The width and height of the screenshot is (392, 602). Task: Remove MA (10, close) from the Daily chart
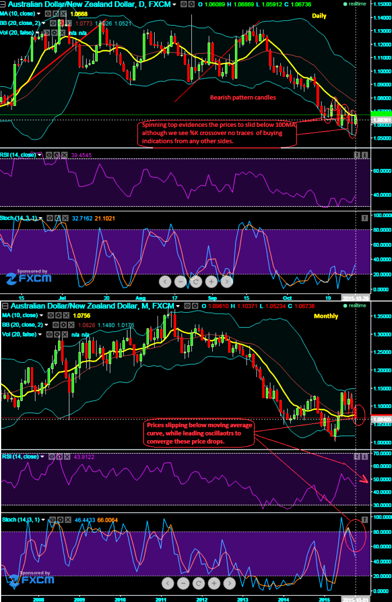[63, 13]
